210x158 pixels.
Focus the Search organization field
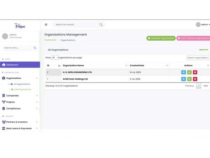[x=198, y=58]
